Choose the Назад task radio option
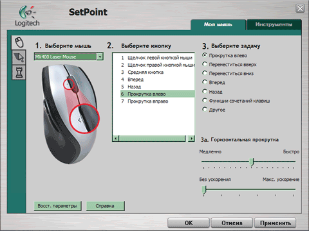This screenshot has height=231, width=309. [205, 91]
